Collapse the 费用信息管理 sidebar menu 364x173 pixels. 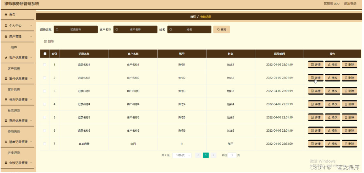[x=18, y=121]
